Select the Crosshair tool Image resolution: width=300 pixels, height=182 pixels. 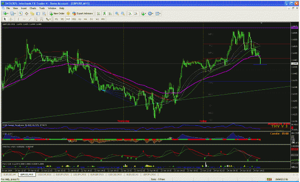pyautogui.click(x=11, y=19)
